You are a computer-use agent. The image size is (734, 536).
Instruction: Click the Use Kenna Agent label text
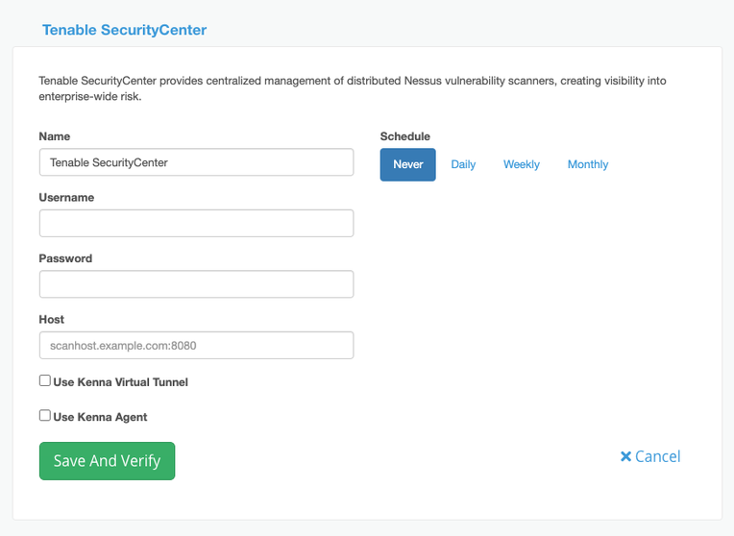tap(100, 417)
